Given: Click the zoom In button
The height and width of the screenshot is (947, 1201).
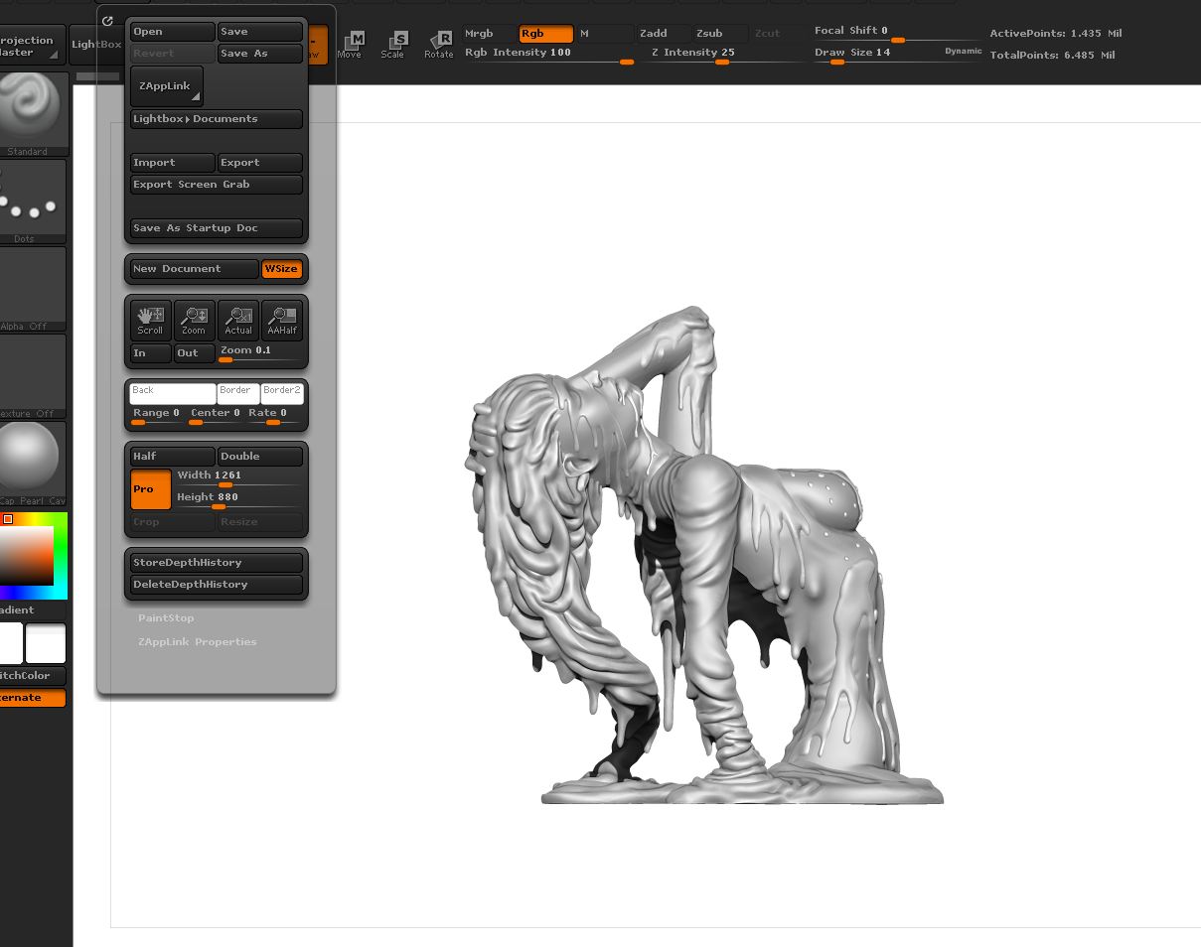Looking at the screenshot, I should pos(151,353).
